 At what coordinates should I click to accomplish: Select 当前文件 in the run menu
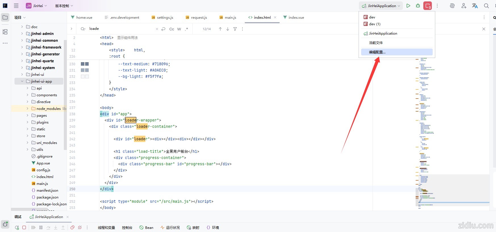(x=397, y=43)
